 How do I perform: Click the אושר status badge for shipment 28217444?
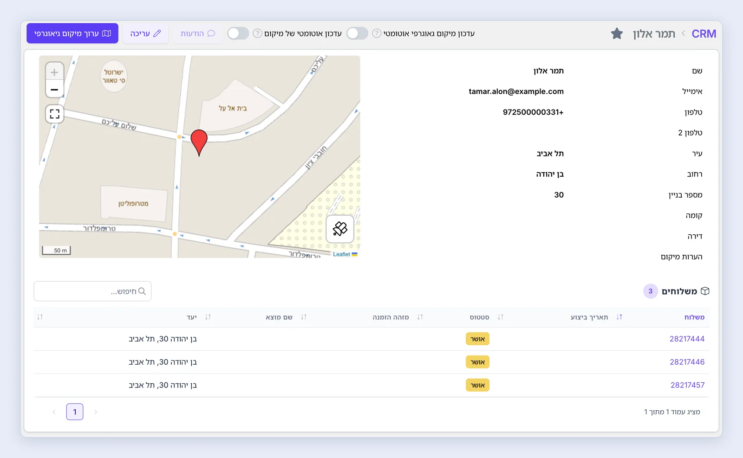(x=477, y=339)
